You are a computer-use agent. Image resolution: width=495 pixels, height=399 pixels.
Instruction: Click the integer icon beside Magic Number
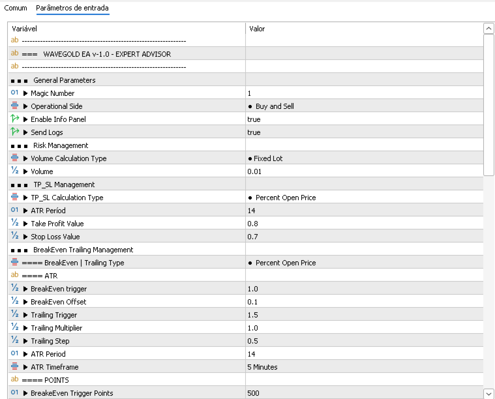point(14,93)
